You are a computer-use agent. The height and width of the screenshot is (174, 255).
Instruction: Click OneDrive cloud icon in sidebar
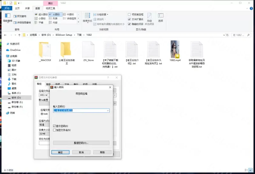click(8, 50)
